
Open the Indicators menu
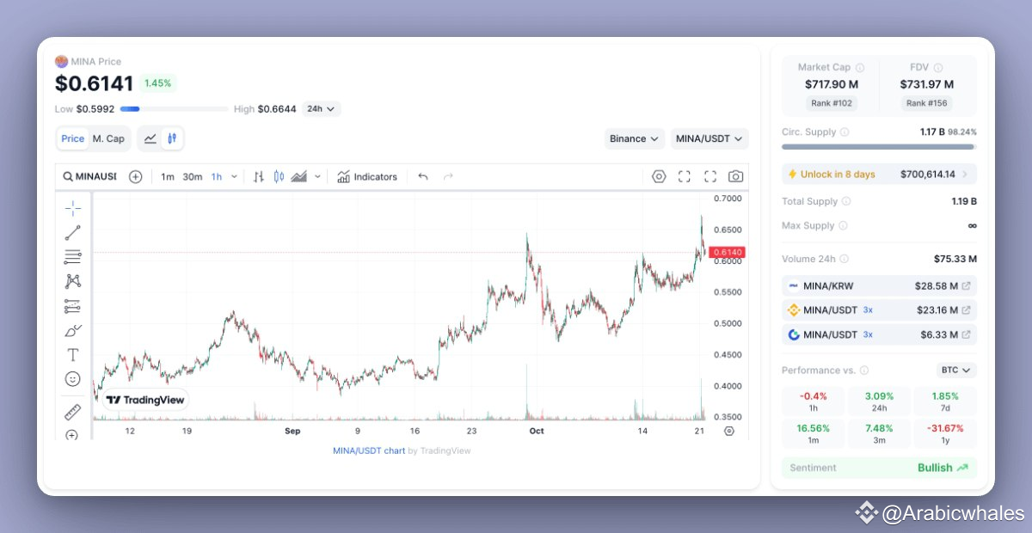(x=367, y=176)
